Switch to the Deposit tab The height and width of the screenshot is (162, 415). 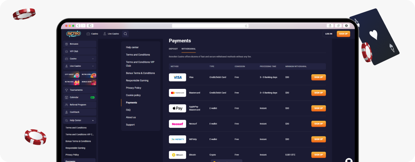(x=173, y=49)
